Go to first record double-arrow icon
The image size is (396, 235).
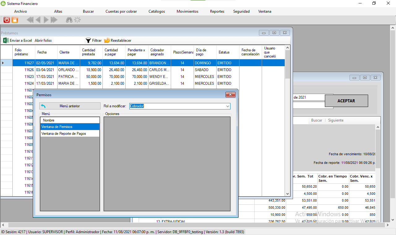coord(30,20)
